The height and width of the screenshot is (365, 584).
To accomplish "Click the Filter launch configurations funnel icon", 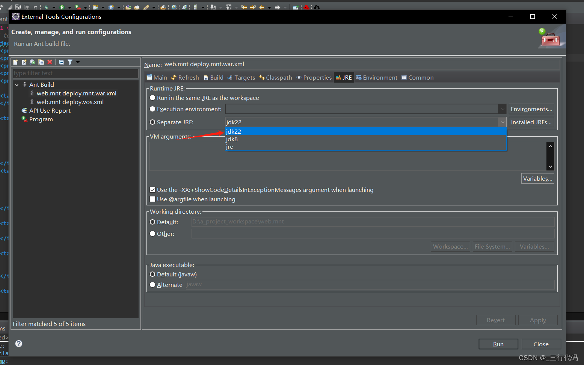I will 70,62.
